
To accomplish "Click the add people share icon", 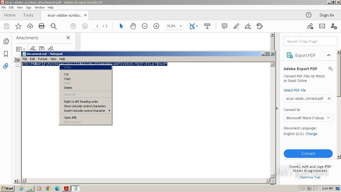I will point(334,26).
